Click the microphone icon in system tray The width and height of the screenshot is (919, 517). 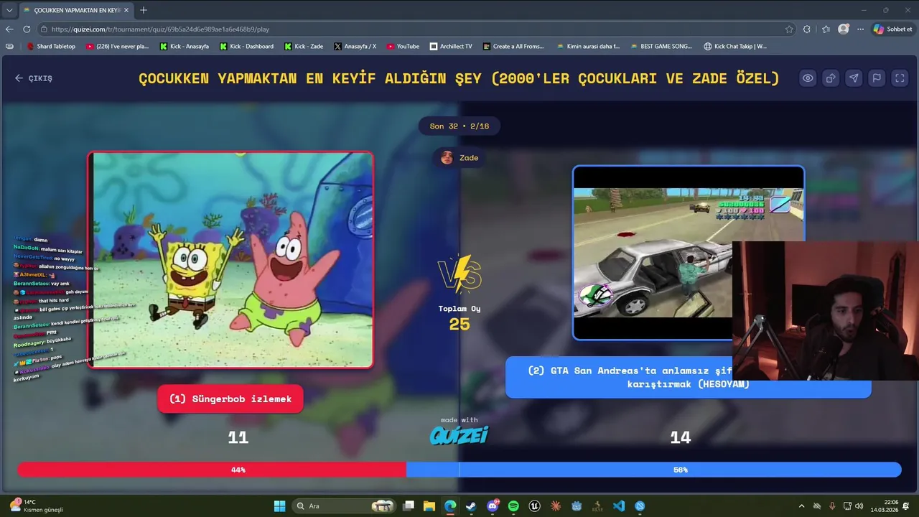click(832, 506)
